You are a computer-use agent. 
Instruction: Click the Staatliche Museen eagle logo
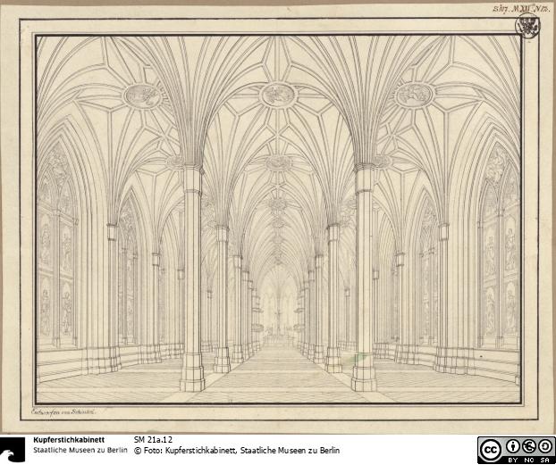(x=13, y=450)
